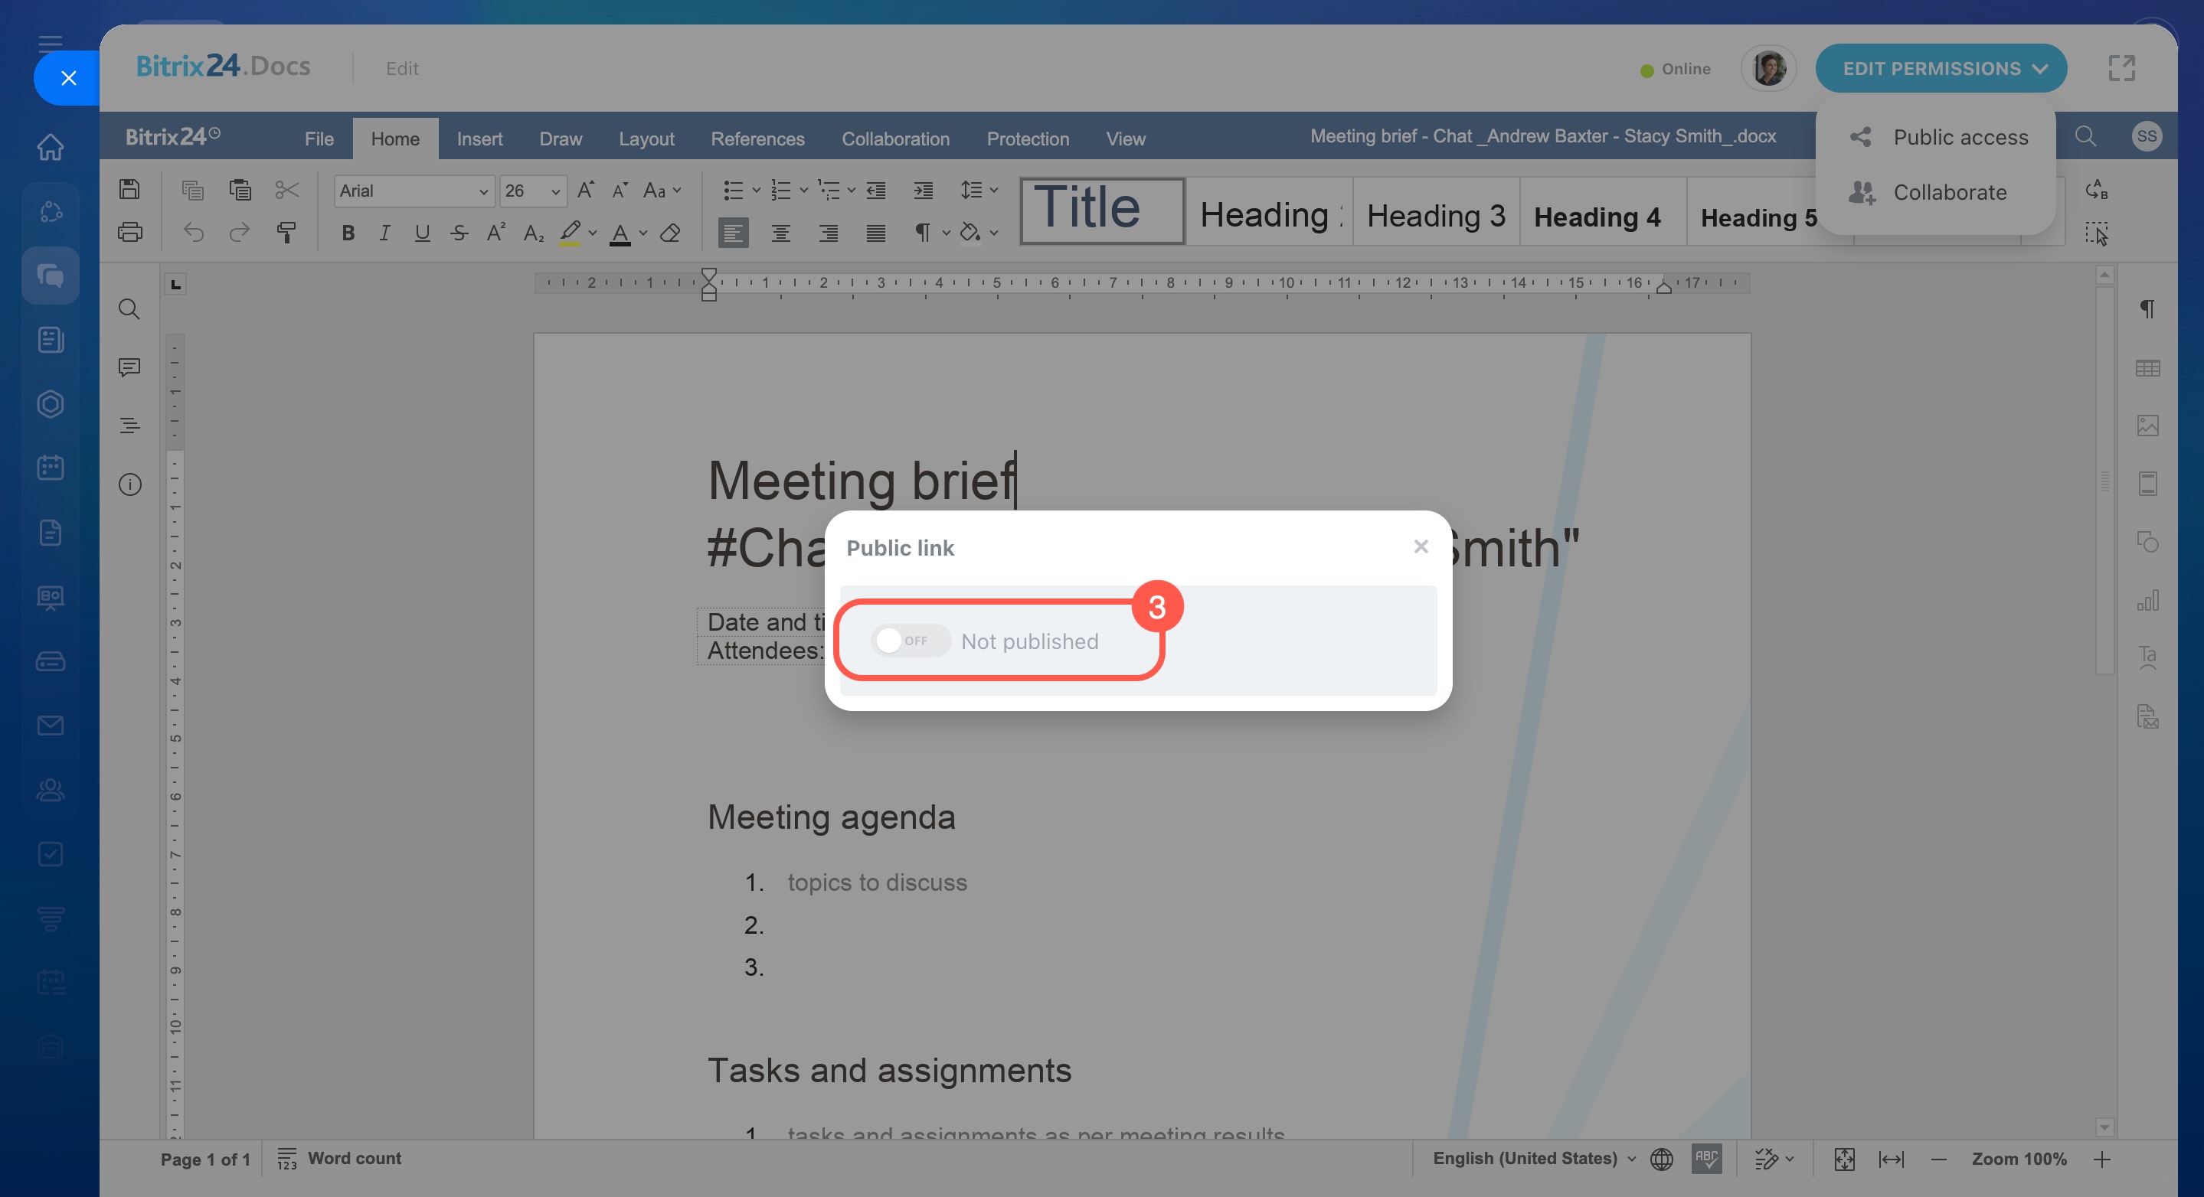Toggle Strikethrough formatting
This screenshot has height=1197, width=2204.
(459, 233)
